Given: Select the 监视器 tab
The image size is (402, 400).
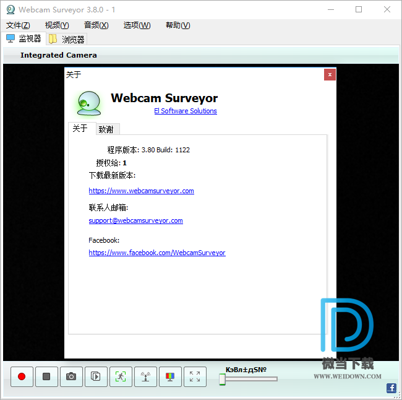Looking at the screenshot, I should click(24, 38).
